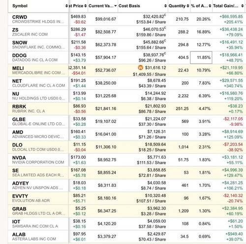Open the RBRK symbol link

click(19, 106)
